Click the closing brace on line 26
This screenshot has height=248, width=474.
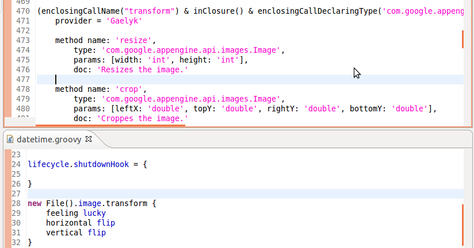click(30, 184)
